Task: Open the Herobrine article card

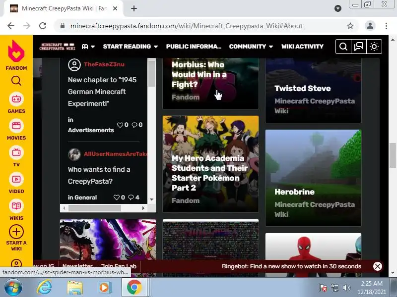Action: pyautogui.click(x=313, y=178)
